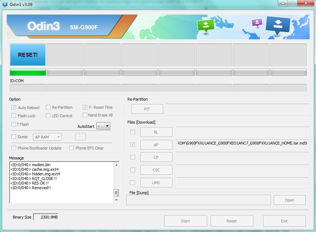Click the Reset button at the bottom
Screen dimensions: 316x232
click(232, 221)
